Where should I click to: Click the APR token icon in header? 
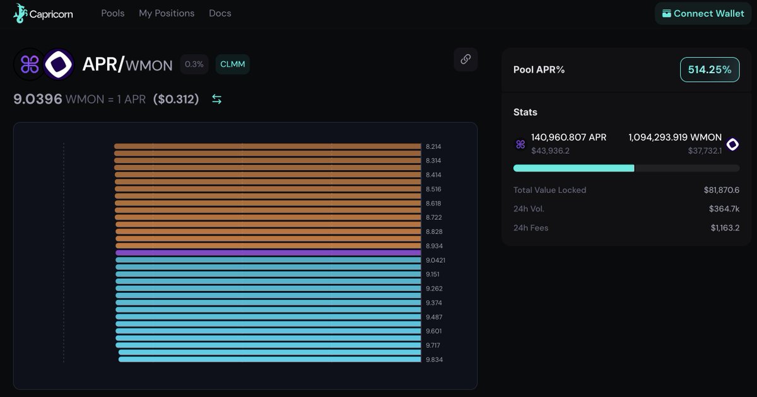pos(30,64)
